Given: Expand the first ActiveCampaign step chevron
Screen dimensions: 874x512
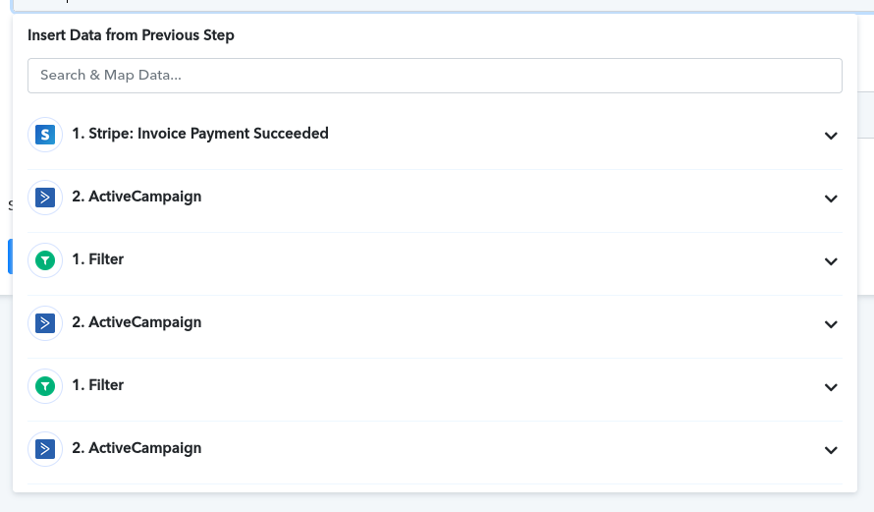Looking at the screenshot, I should (831, 199).
